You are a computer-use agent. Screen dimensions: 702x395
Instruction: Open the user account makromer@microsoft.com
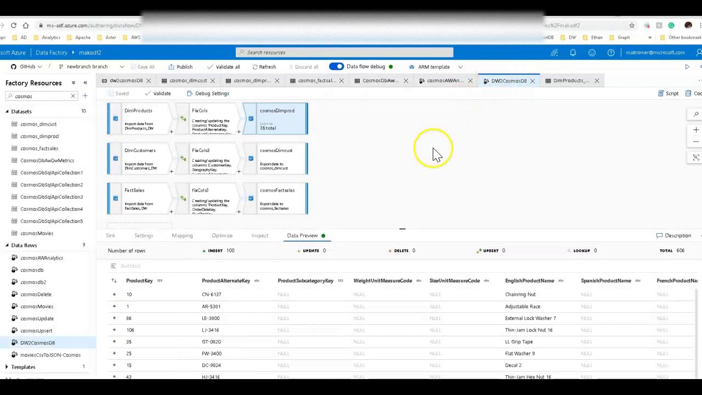tap(655, 53)
